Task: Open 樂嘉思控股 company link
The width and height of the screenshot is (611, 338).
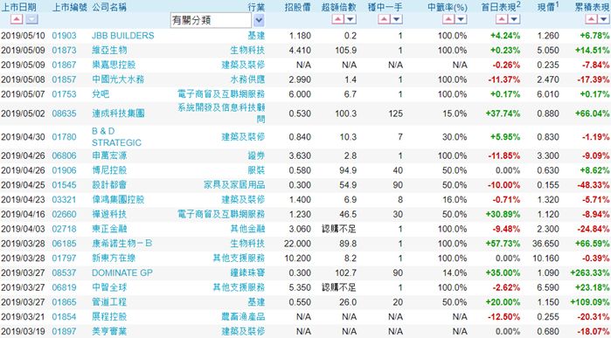Action: (x=114, y=65)
